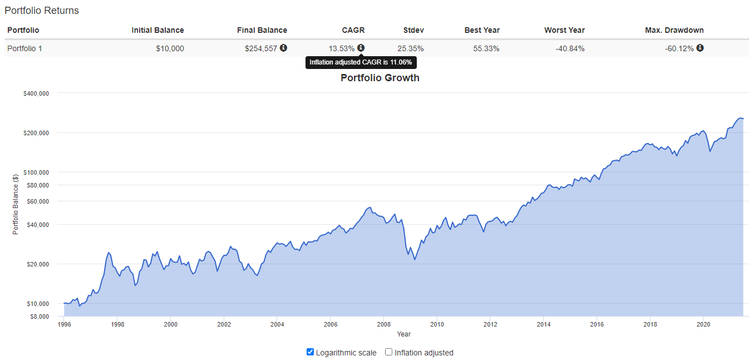Select the Worst Year column header
This screenshot has height=361, width=749.
pos(564,30)
